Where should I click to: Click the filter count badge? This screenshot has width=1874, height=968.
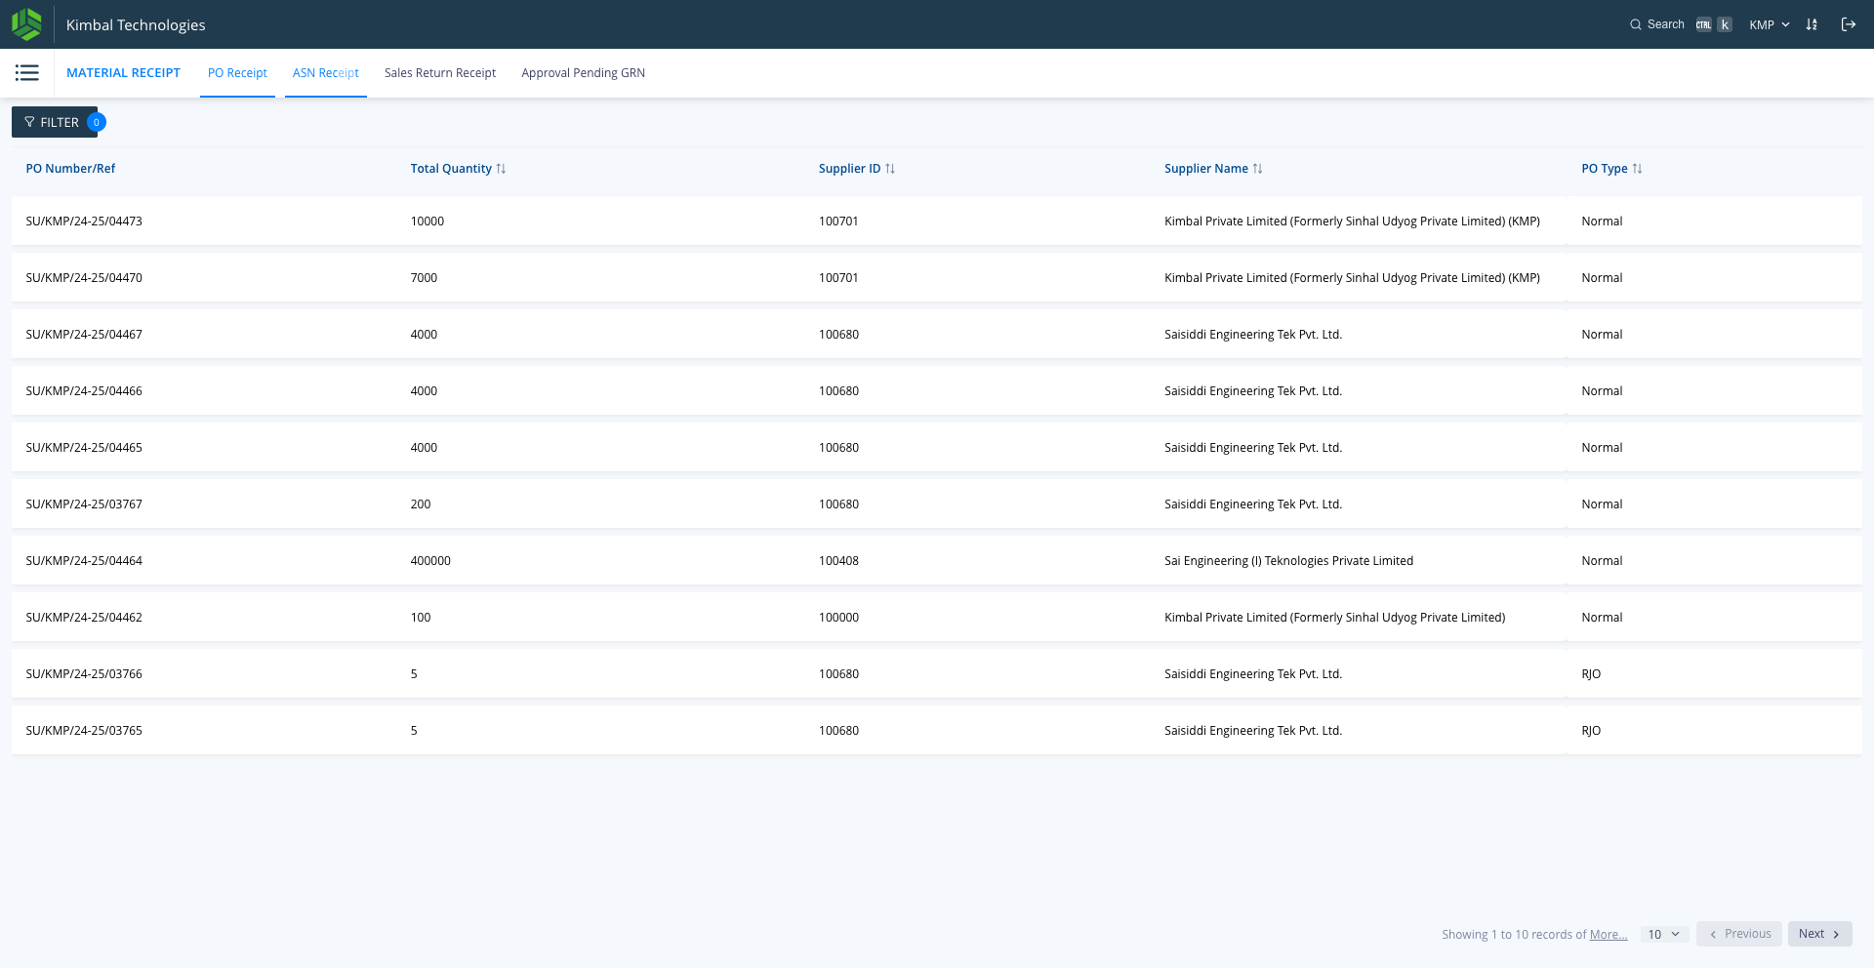[97, 122]
